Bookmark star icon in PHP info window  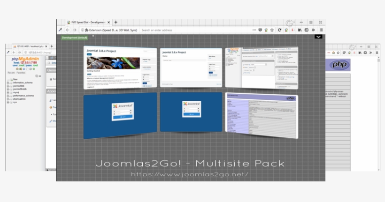(338, 52)
